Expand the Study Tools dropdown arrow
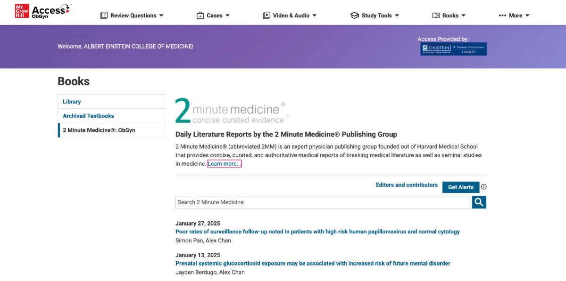The width and height of the screenshot is (566, 281). coord(397,16)
